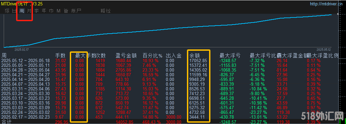Open the http://mtdriver.cn link
Image resolution: width=346 pixels, height=124 pixels.
(328, 4)
